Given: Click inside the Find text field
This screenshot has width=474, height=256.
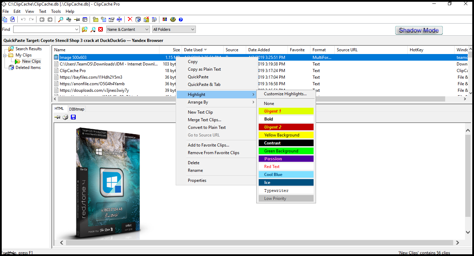Looking at the screenshot, I should (x=44, y=29).
